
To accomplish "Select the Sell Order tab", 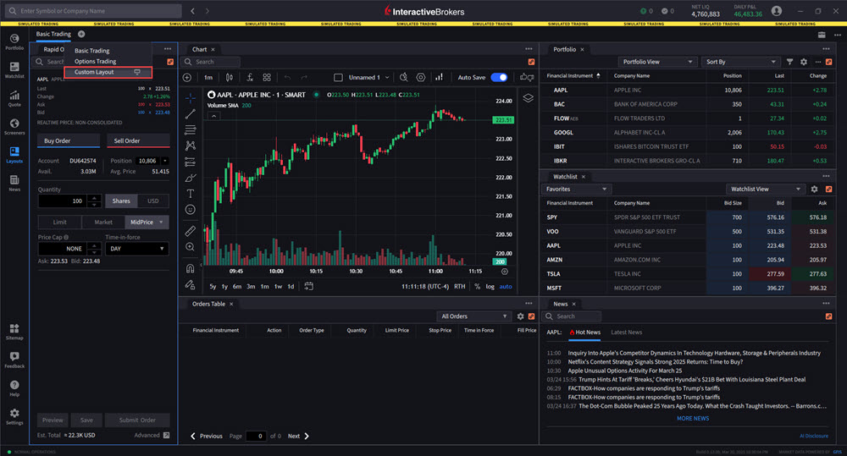I will pyautogui.click(x=138, y=140).
